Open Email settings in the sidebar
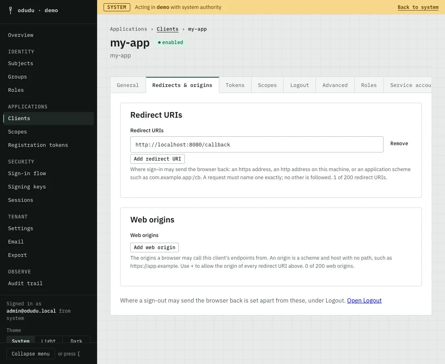Screen dimensions: 445x364 (x=49, y=242)
